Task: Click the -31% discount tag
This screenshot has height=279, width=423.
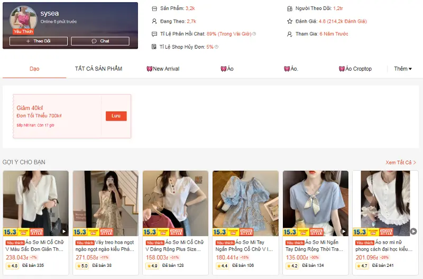Action: (x=175, y=257)
